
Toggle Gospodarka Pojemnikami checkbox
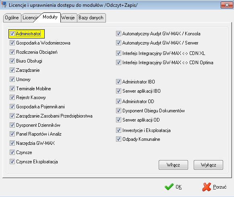click(12, 107)
